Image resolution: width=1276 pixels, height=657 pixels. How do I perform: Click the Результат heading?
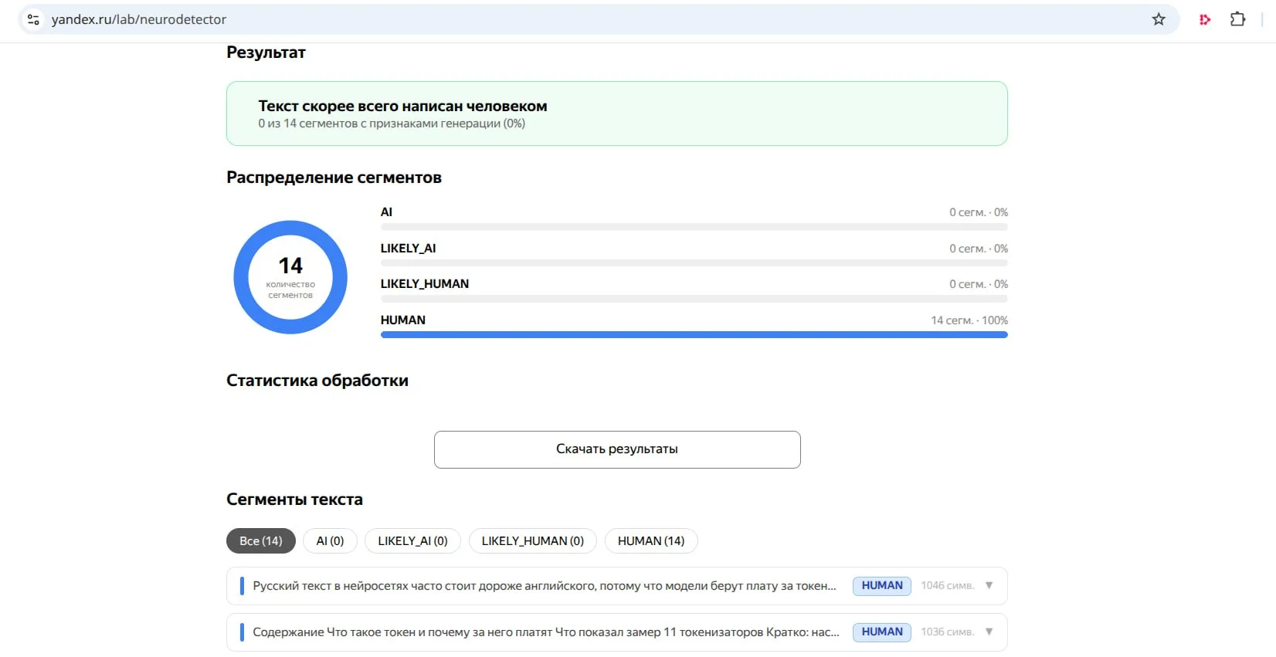point(266,52)
